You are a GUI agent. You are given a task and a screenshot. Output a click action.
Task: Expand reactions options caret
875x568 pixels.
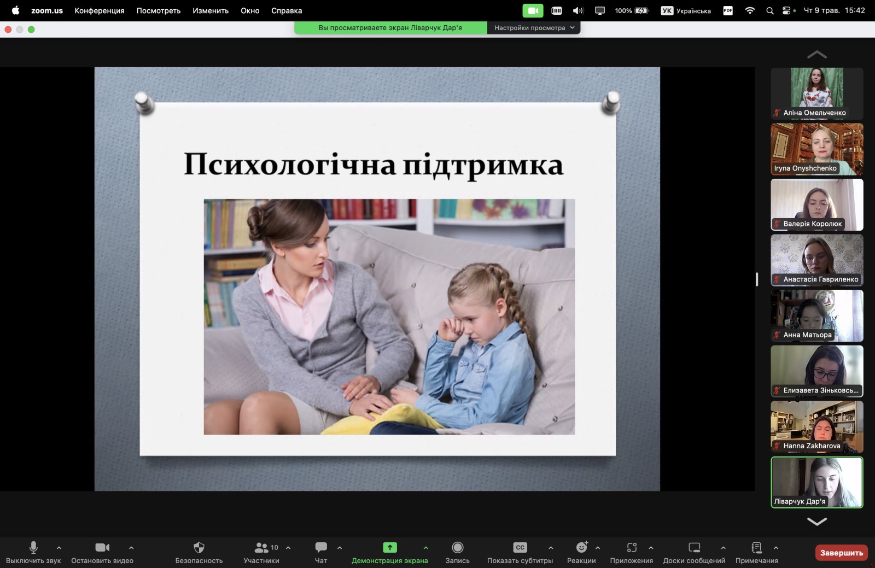coord(598,547)
